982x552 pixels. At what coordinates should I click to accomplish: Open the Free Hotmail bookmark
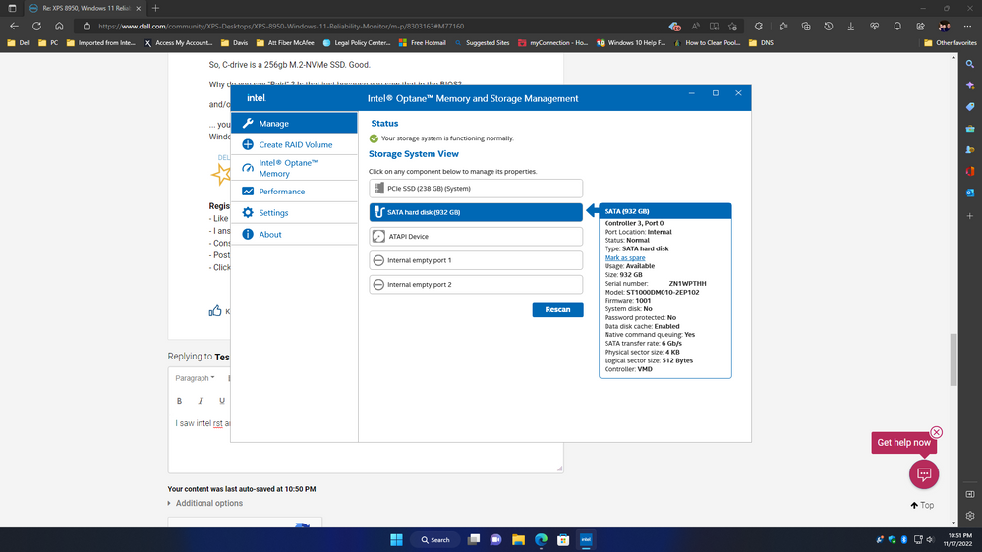pos(422,43)
